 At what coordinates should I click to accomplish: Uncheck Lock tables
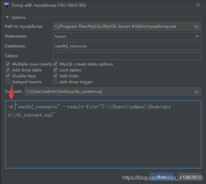click(x=55, y=70)
